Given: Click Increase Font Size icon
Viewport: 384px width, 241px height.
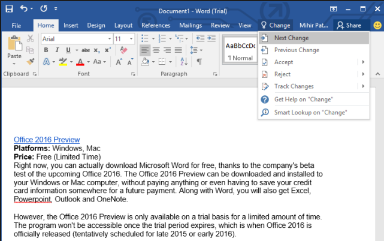Looking at the screenshot, I should (x=119, y=62).
